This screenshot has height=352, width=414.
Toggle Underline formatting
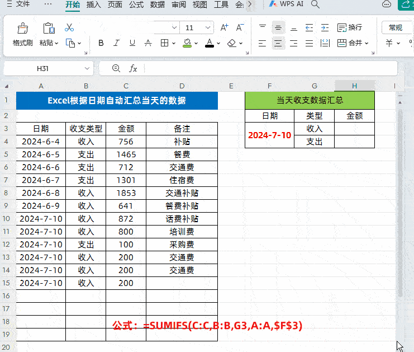[132, 43]
